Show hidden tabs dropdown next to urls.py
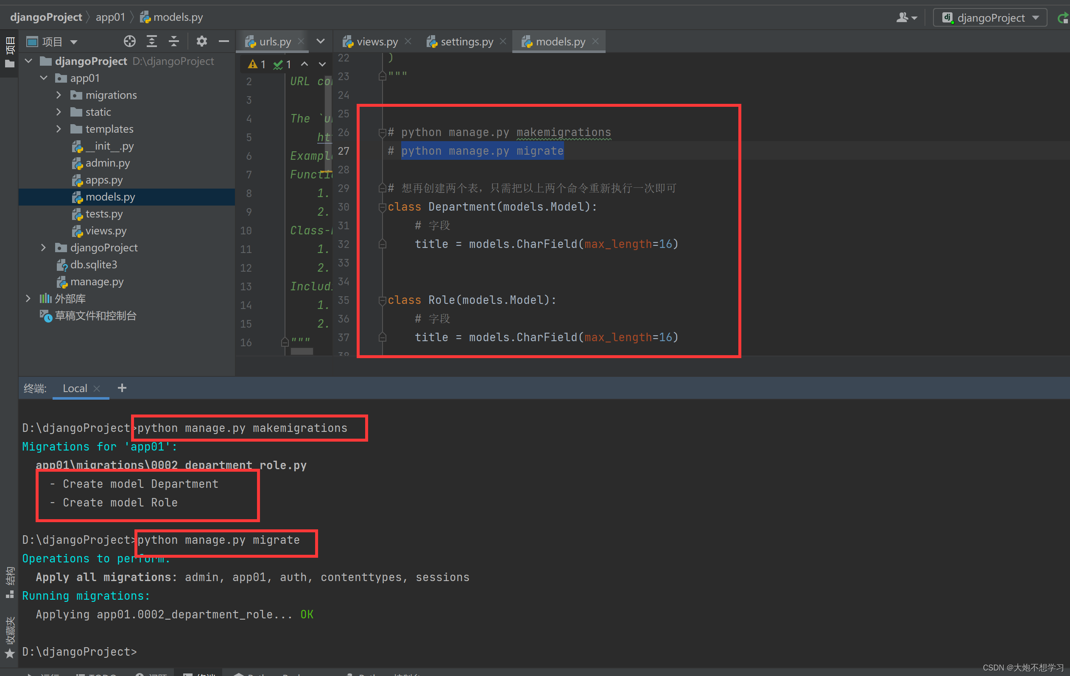1070x676 pixels. coord(320,41)
